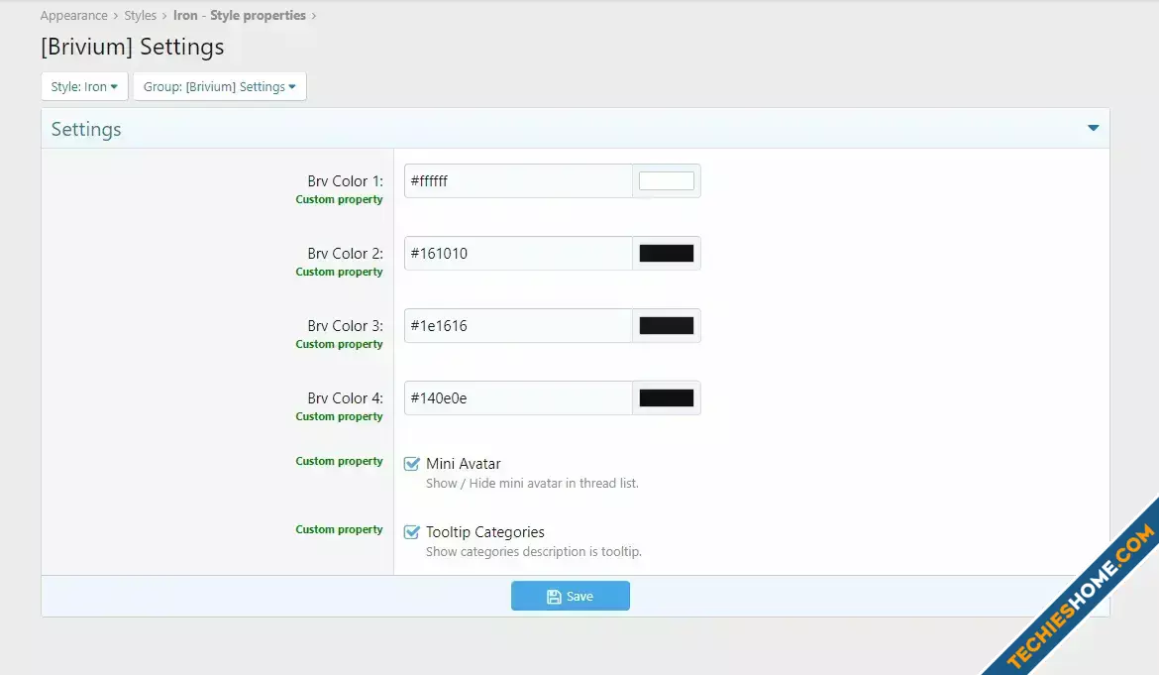Viewport: 1159px width, 675px height.
Task: Go to Styles breadcrumb link
Action: pyautogui.click(x=141, y=16)
